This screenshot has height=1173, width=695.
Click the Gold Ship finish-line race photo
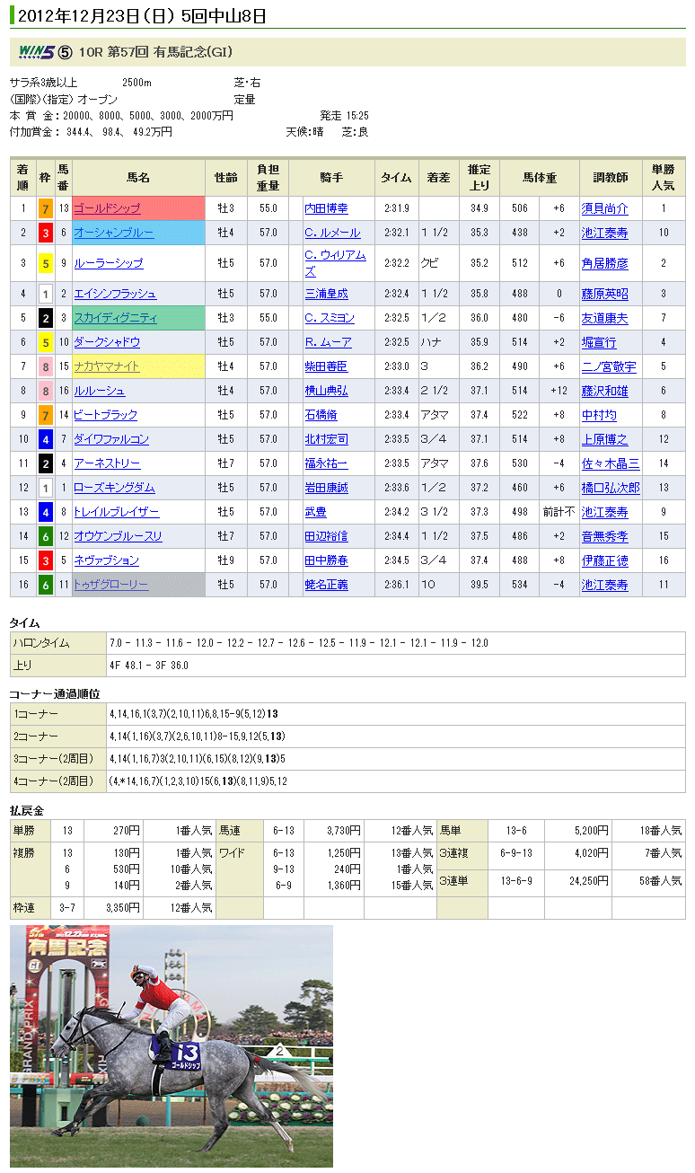pyautogui.click(x=171, y=1045)
